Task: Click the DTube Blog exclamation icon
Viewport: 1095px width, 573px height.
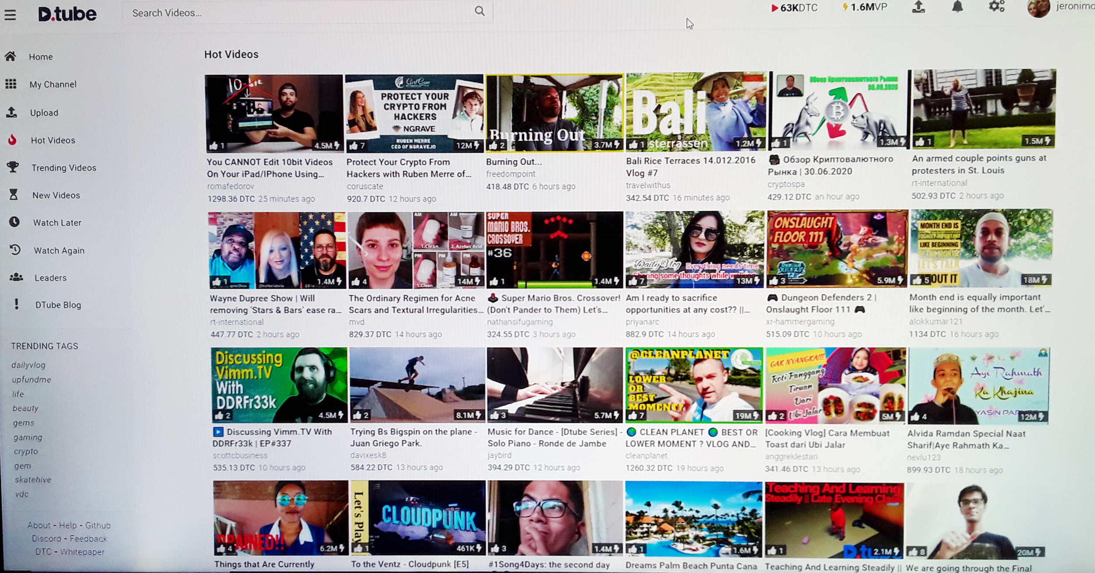Action: point(17,304)
